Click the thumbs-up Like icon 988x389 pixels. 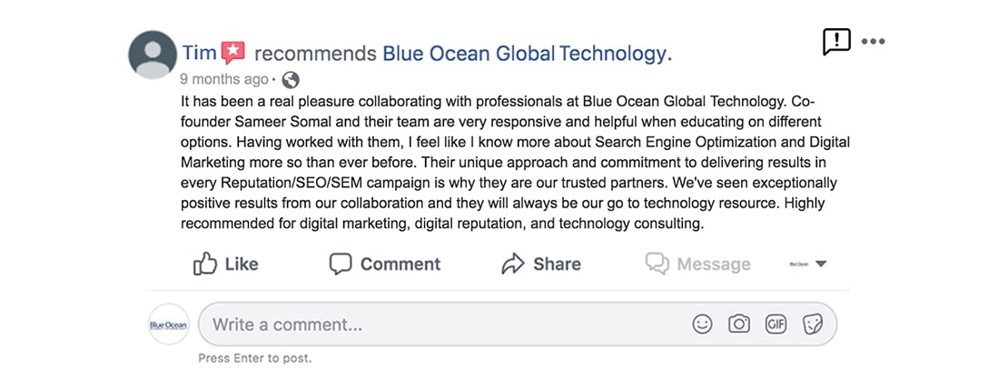pos(205,264)
